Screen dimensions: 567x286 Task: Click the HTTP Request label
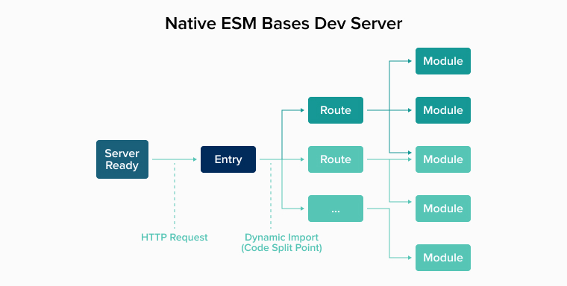point(175,238)
